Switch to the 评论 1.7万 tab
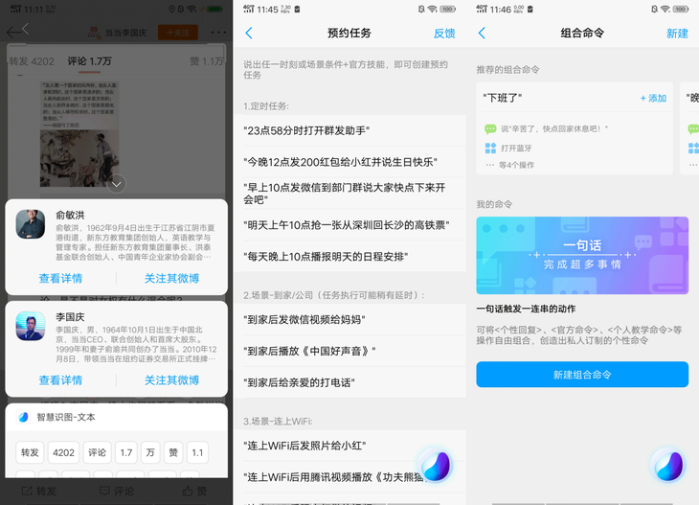The image size is (699, 505). click(89, 61)
